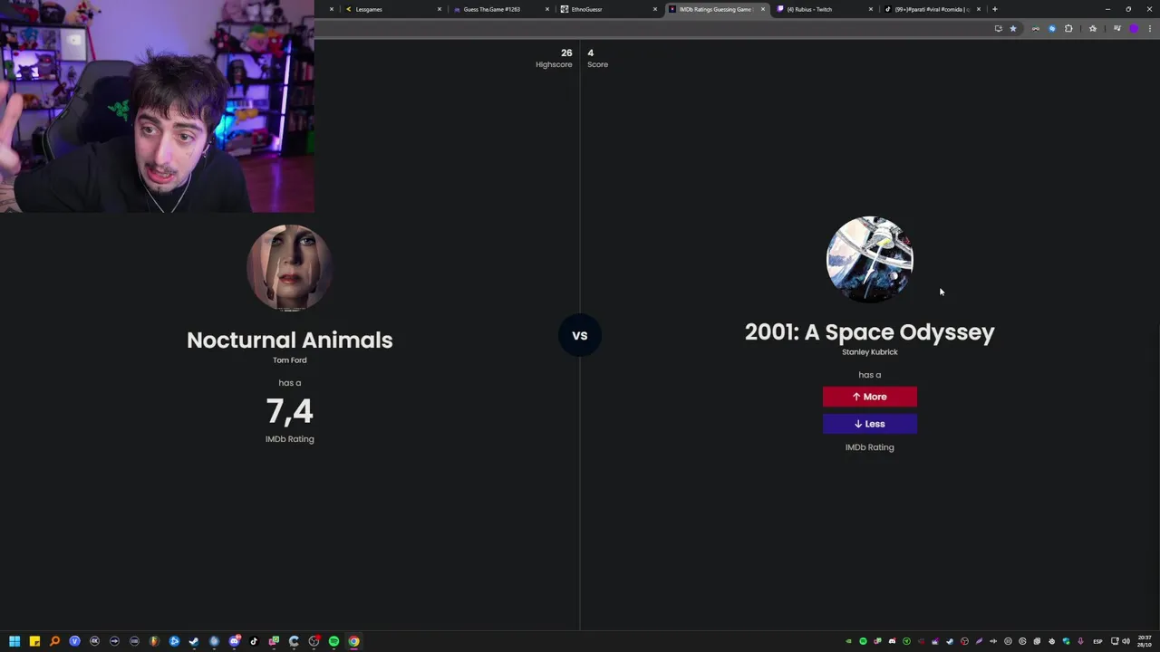This screenshot has width=1160, height=652.
Task: Bookmark this page with the star icon
Action: pos(1013,28)
